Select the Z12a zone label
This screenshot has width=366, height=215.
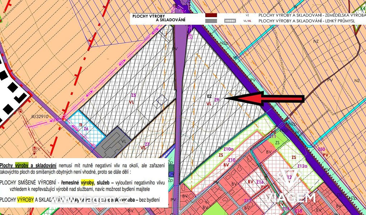tap(302, 166)
